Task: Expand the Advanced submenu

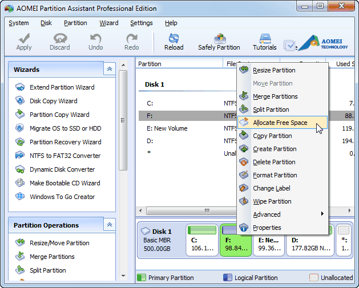Action: (283, 214)
